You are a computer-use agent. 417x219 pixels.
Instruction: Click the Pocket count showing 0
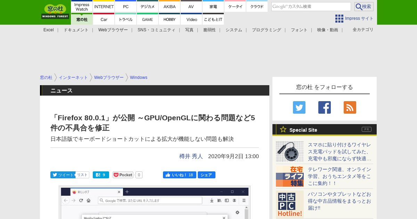[139, 175]
